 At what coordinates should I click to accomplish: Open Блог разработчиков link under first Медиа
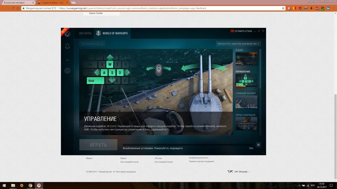pyautogui.click(x=129, y=162)
